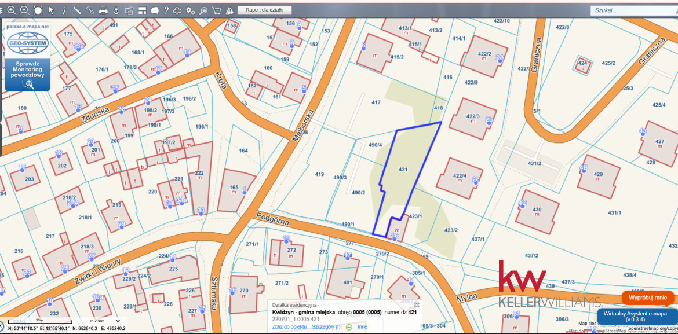Click the Zbliż do obiektu link

pyautogui.click(x=289, y=327)
